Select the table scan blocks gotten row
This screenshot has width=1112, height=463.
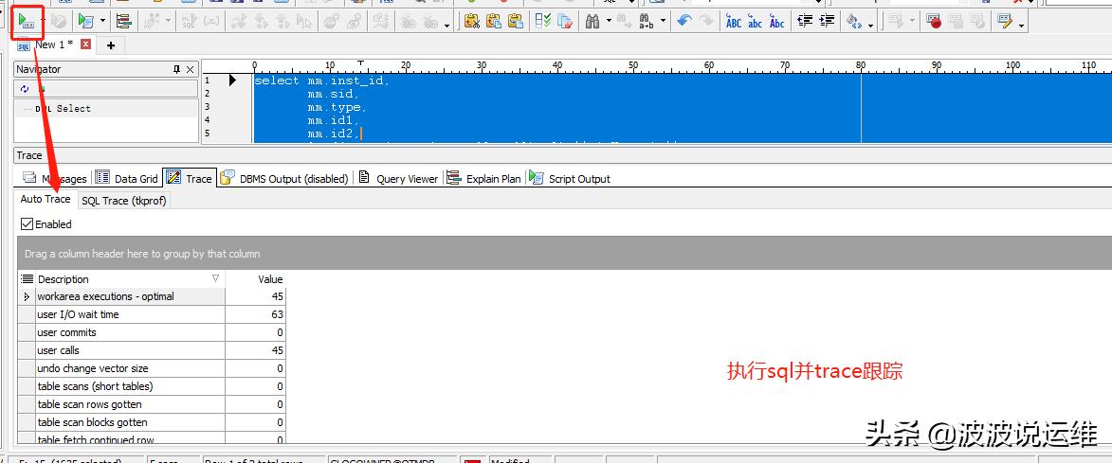[151, 422]
